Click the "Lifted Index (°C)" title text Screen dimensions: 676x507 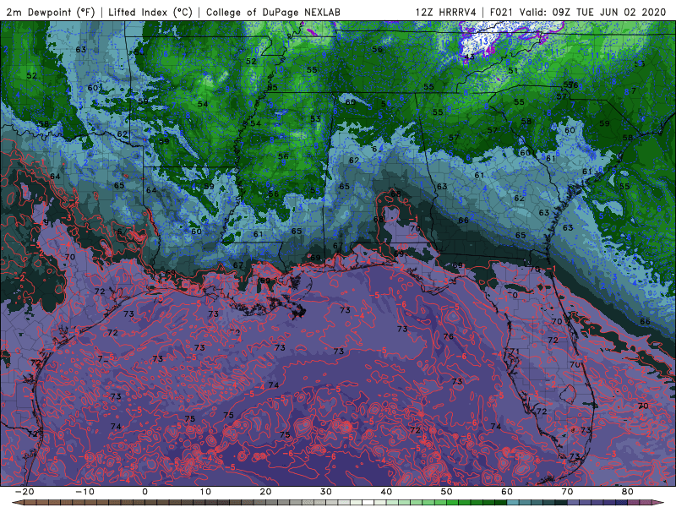coord(150,12)
